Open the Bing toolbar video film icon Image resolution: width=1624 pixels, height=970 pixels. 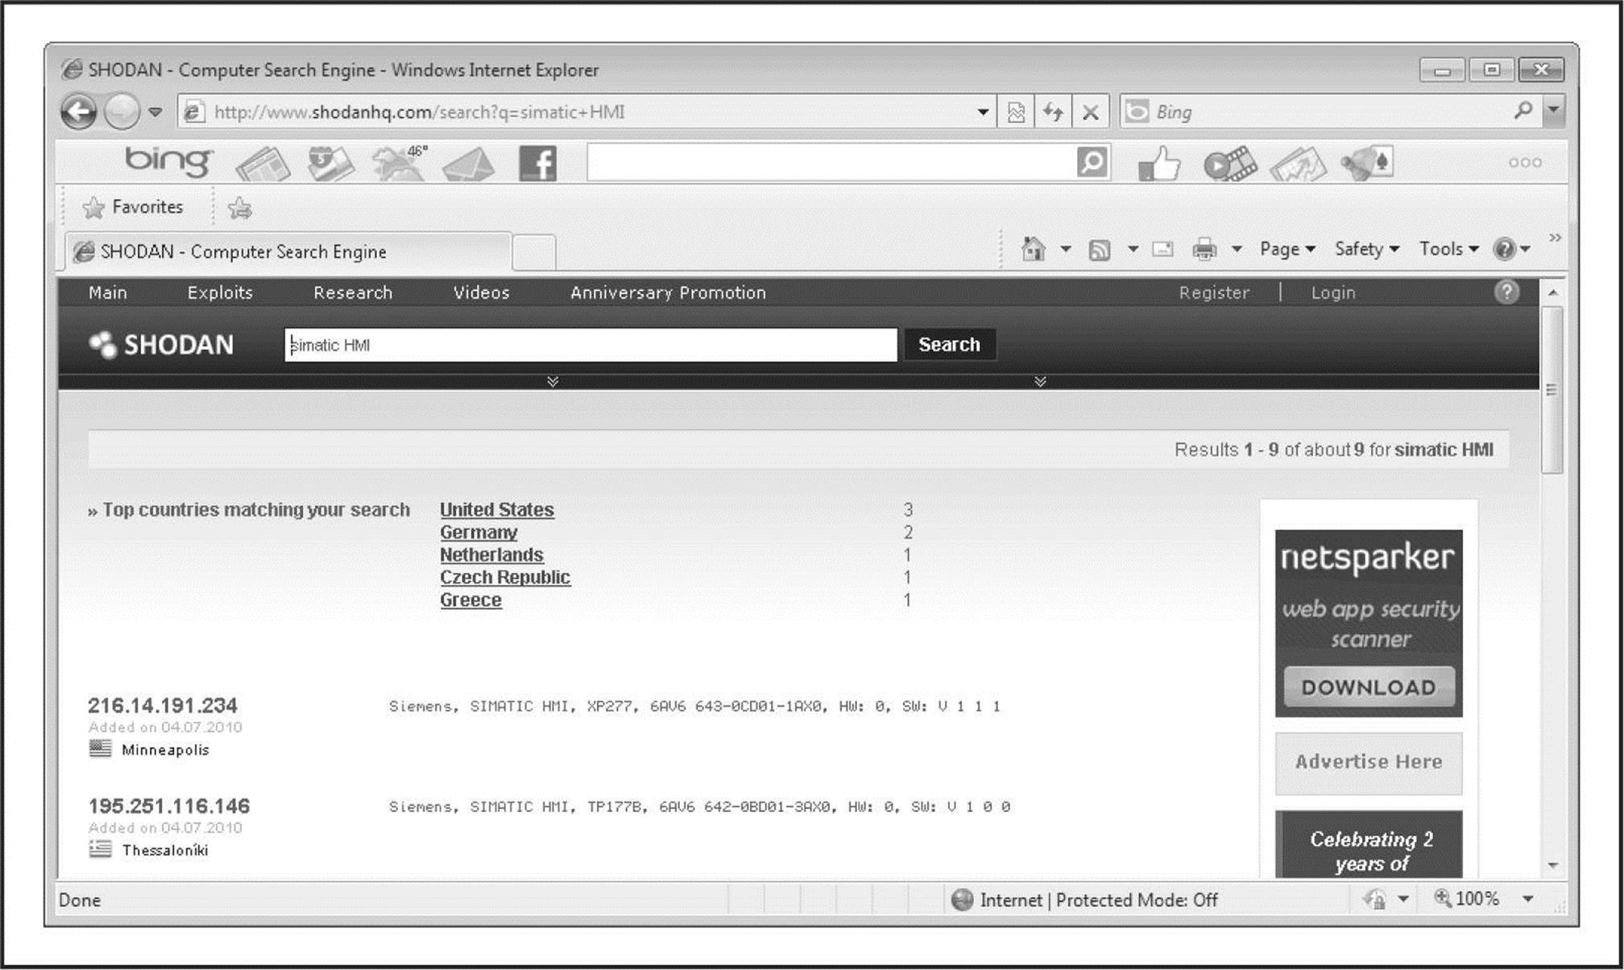pyautogui.click(x=1230, y=164)
